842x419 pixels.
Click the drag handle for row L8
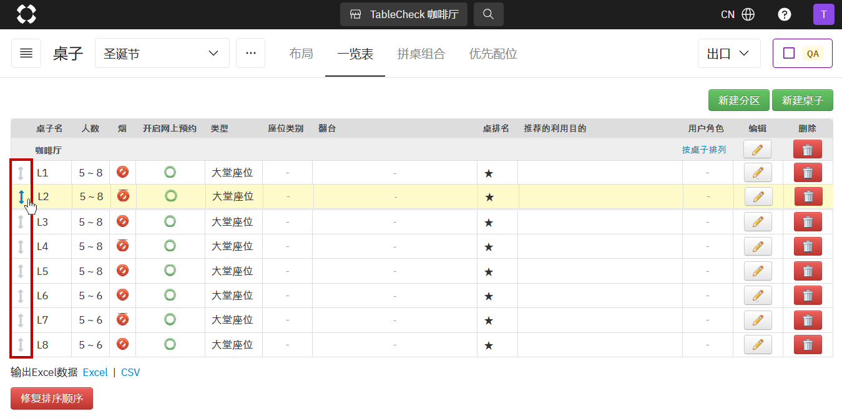click(x=21, y=345)
